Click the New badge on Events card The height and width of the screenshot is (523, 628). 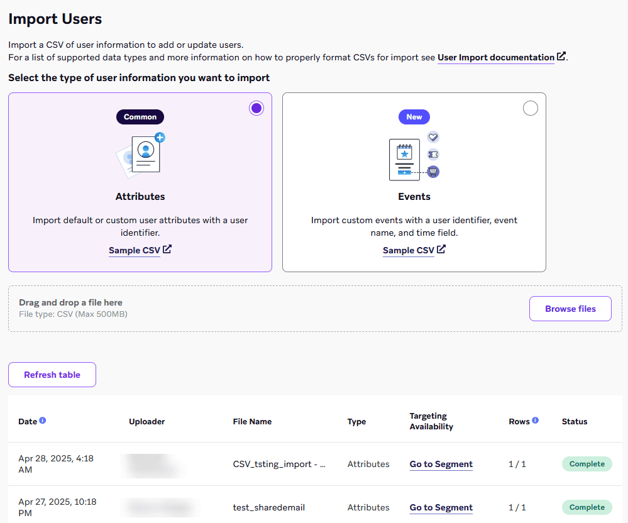pos(414,117)
